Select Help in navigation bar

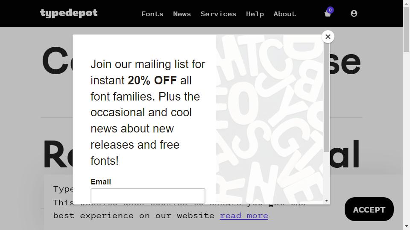(x=255, y=14)
